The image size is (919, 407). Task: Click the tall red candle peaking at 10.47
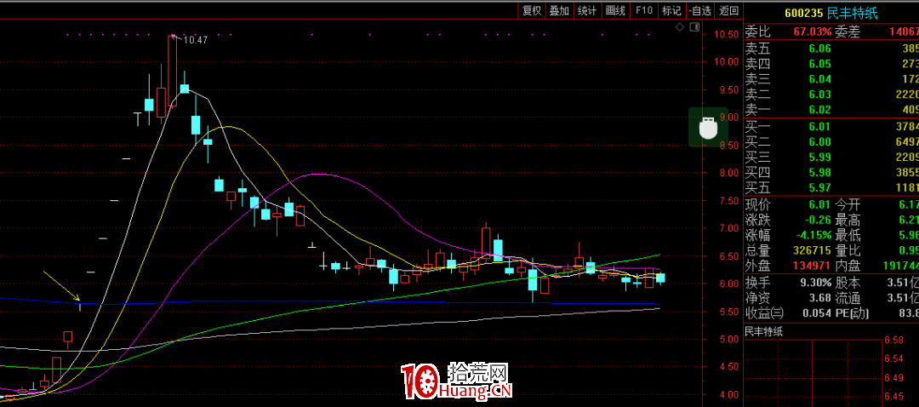point(172,71)
